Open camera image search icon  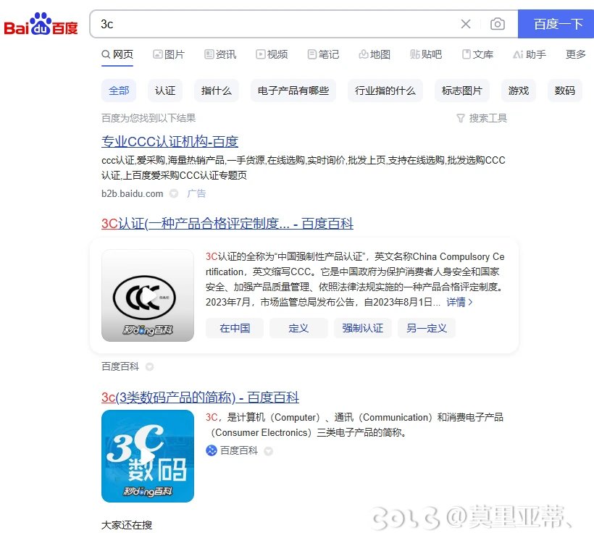tap(497, 24)
